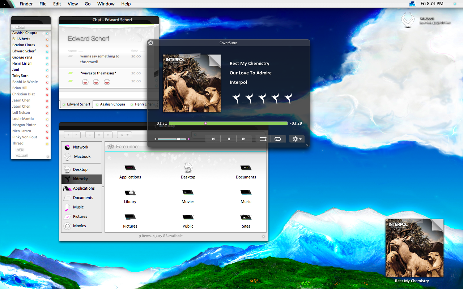
Task: Open the Desktop folder icon in Finder
Action: tap(188, 168)
